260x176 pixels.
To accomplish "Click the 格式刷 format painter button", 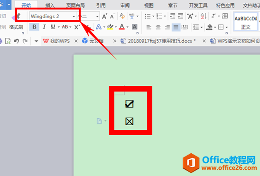I will click(16, 27).
